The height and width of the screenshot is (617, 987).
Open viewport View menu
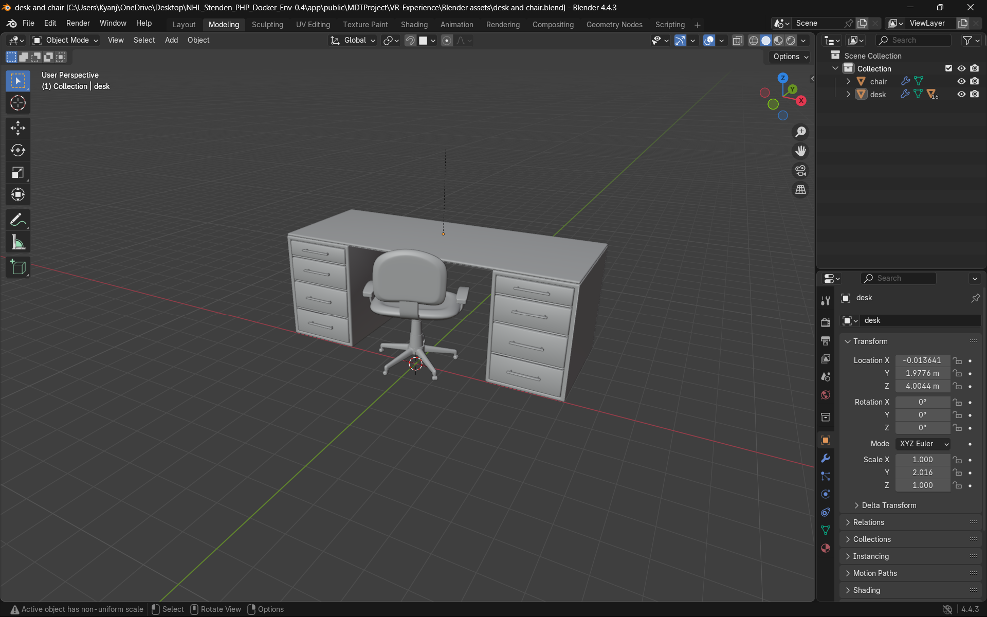pos(116,40)
